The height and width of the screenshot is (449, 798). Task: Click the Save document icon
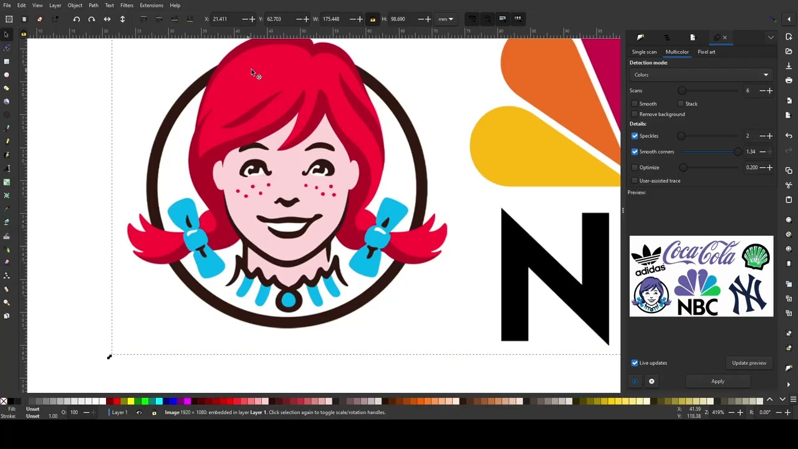pos(789,65)
